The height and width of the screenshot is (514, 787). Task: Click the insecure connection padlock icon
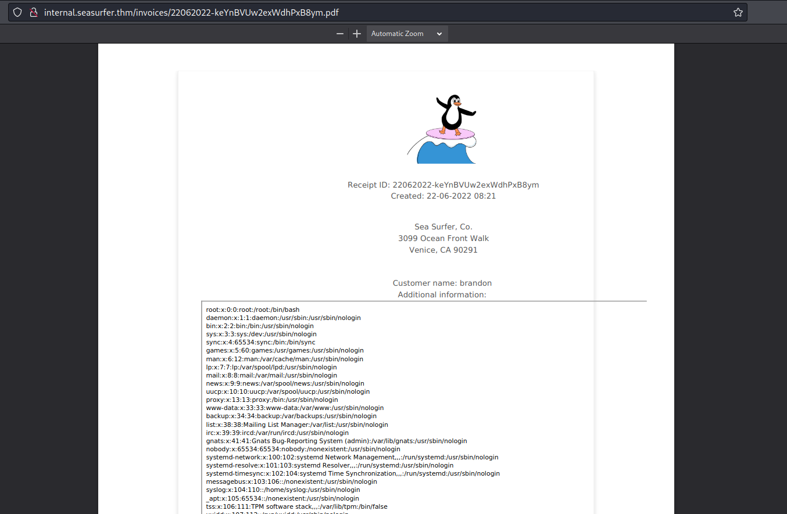point(34,12)
